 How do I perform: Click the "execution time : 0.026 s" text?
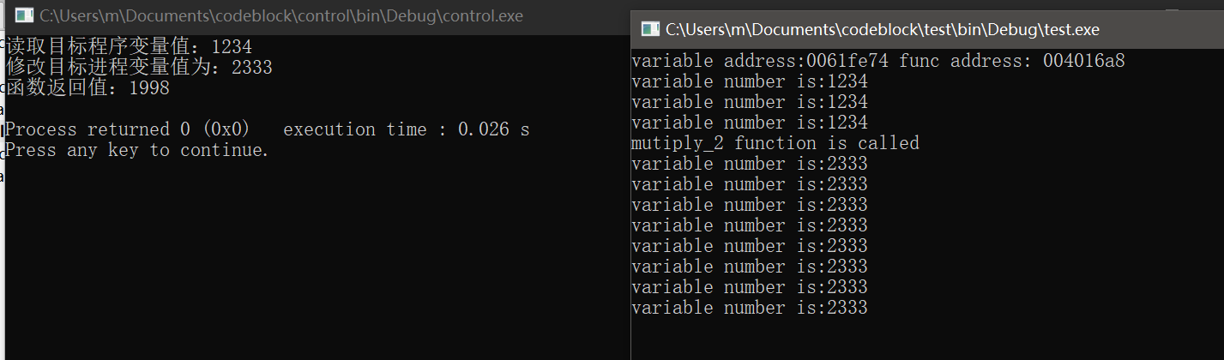406,130
